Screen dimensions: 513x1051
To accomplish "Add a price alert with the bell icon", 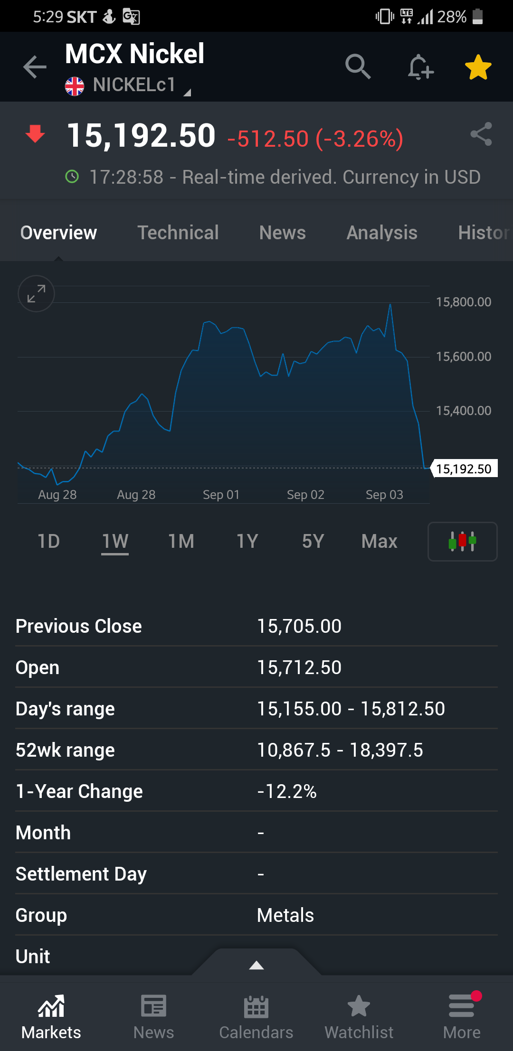I will tap(420, 67).
